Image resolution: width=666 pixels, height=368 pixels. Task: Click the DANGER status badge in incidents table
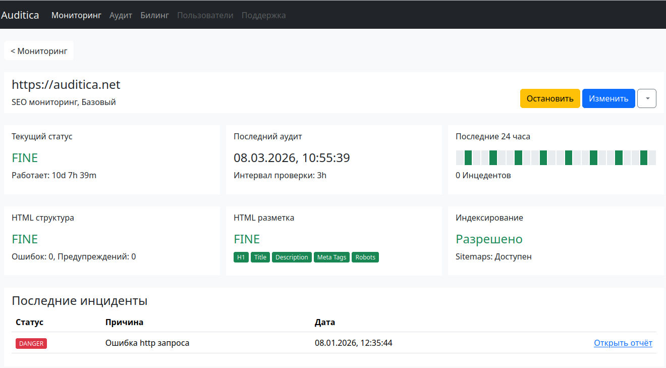point(31,343)
